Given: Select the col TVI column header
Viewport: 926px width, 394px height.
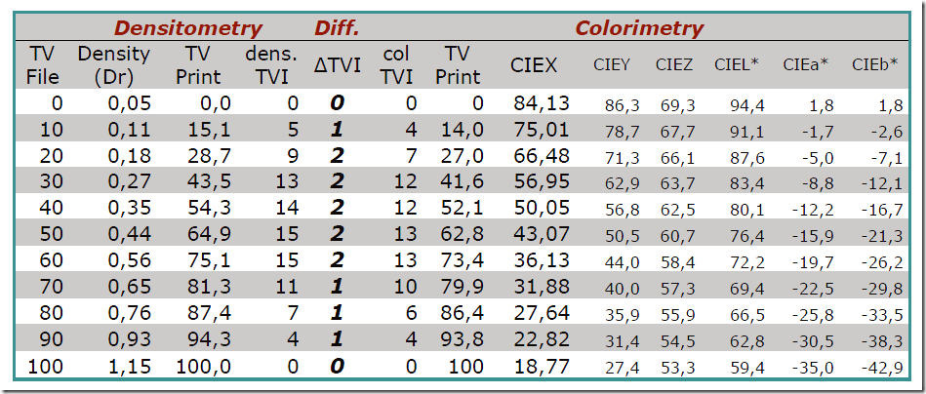Looking at the screenshot, I should point(396,65).
